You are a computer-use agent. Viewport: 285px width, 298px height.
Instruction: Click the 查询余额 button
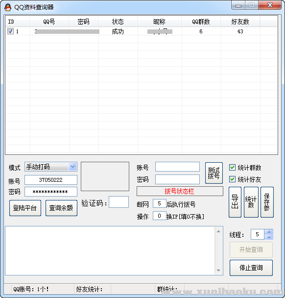click(x=61, y=208)
